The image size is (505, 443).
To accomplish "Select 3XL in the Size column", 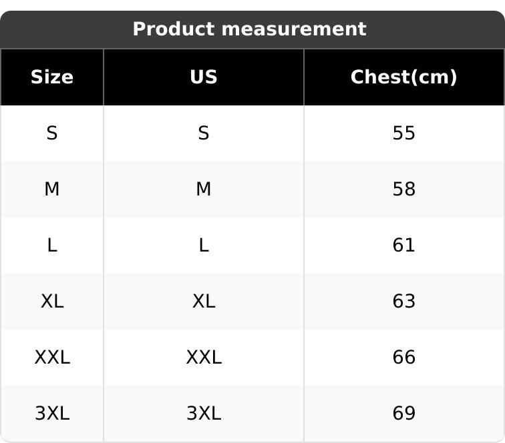I will 52,414.
